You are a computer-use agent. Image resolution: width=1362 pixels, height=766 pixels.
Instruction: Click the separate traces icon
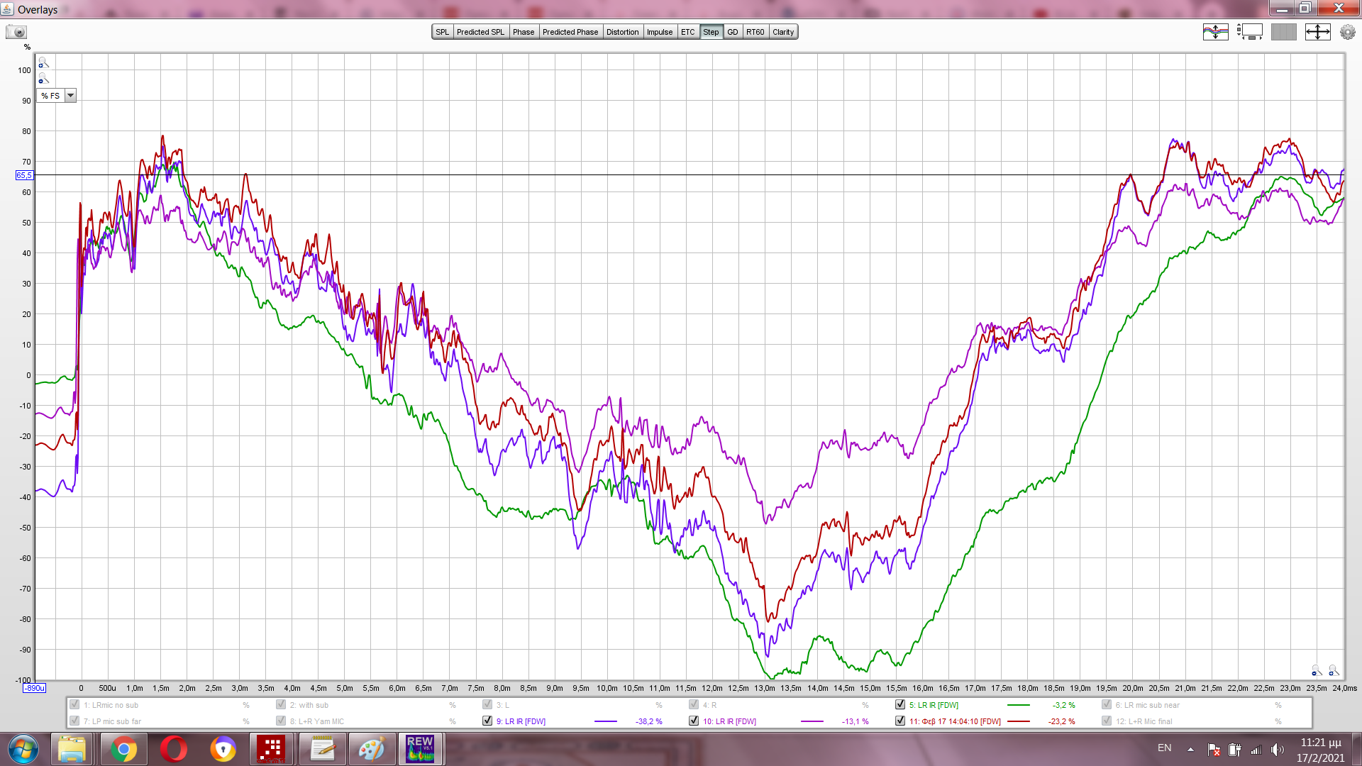pos(1215,32)
